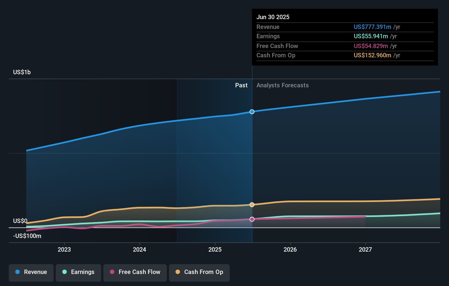Click the 2023 x-axis label
The width and height of the screenshot is (449, 286).
coord(64,249)
